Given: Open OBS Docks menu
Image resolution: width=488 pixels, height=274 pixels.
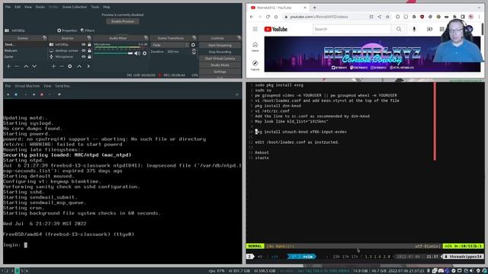Looking at the screenshot, I should pos(40,7).
